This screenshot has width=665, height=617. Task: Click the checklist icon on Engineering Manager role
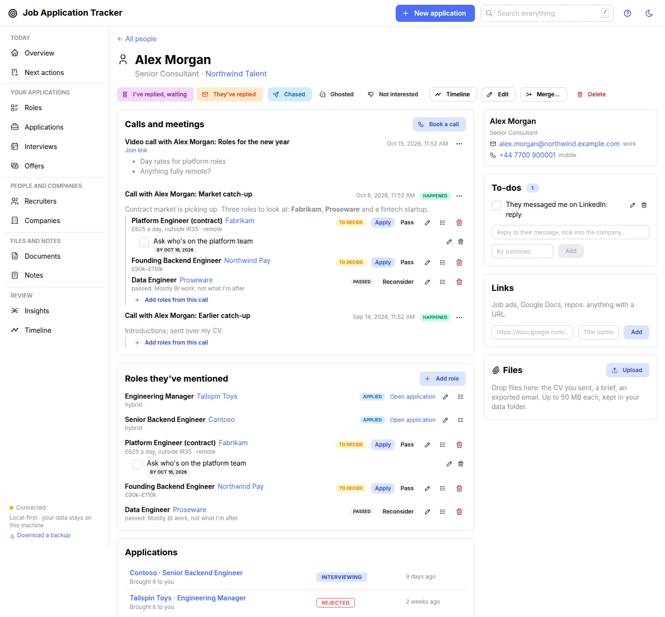[x=461, y=397]
